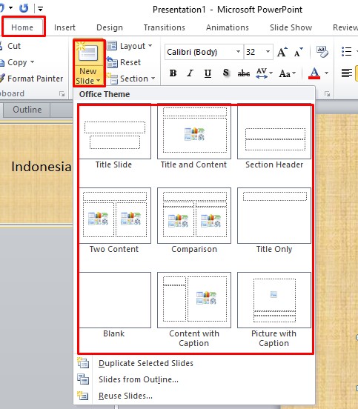Open Copy dropdown arrow
358x409 pixels.
point(32,62)
